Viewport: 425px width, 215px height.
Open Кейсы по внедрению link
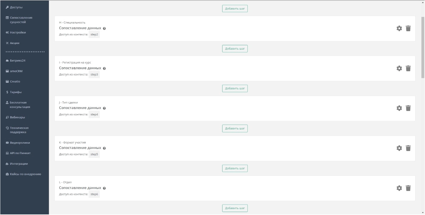[x=25, y=174]
